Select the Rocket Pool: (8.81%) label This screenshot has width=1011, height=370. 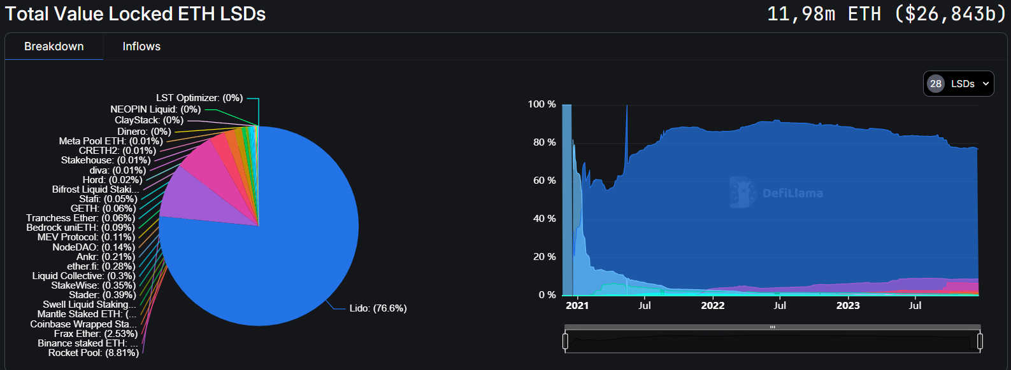94,353
